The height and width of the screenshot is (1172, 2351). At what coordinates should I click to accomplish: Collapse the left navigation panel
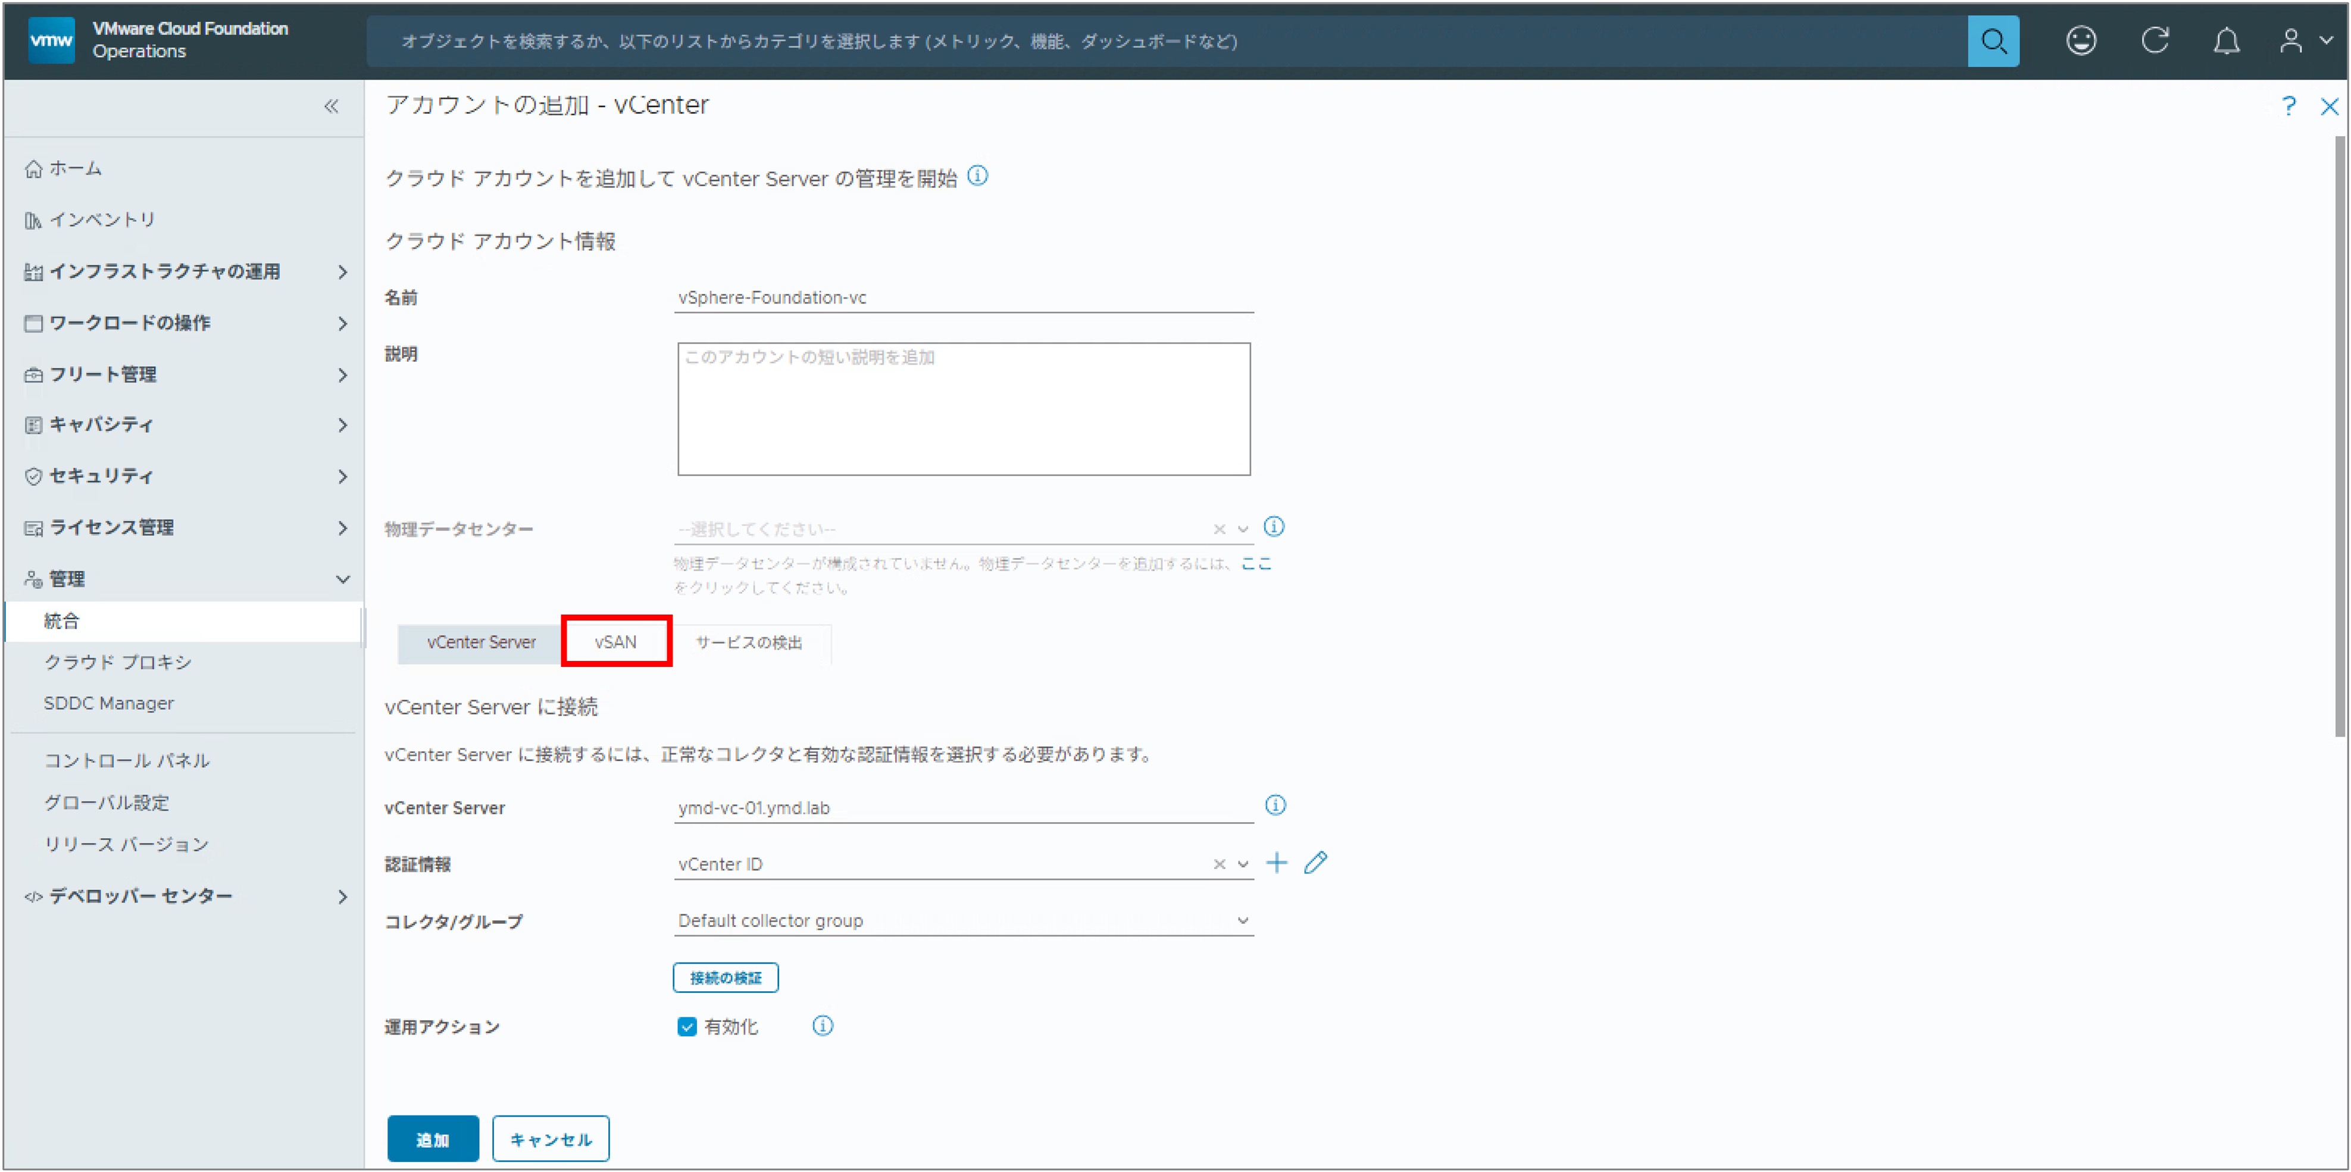[x=332, y=106]
